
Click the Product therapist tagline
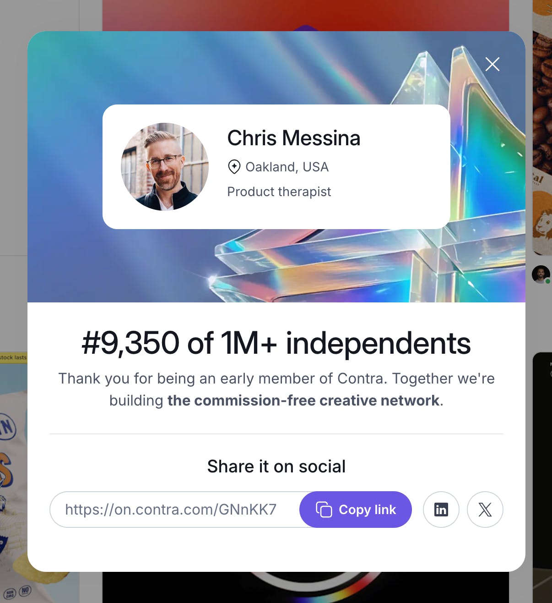pyautogui.click(x=279, y=192)
